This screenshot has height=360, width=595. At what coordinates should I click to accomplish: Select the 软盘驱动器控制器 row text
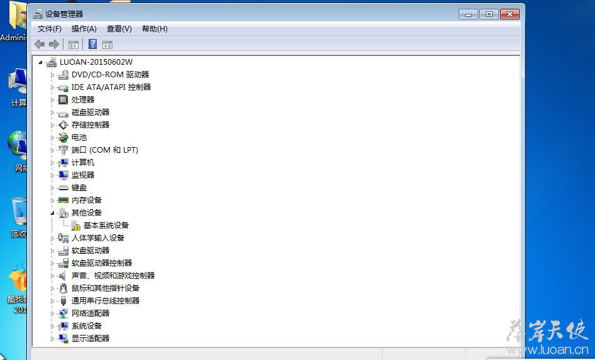102,263
